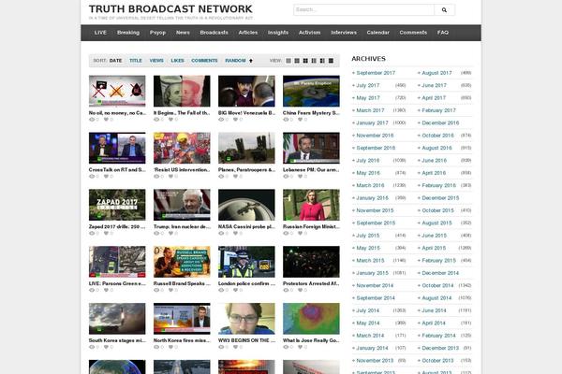
Task: Open the Calendar navigation item
Action: (x=377, y=33)
